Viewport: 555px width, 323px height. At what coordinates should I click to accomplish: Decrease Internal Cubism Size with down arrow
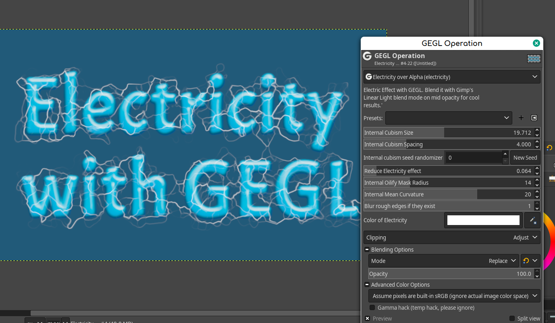537,135
